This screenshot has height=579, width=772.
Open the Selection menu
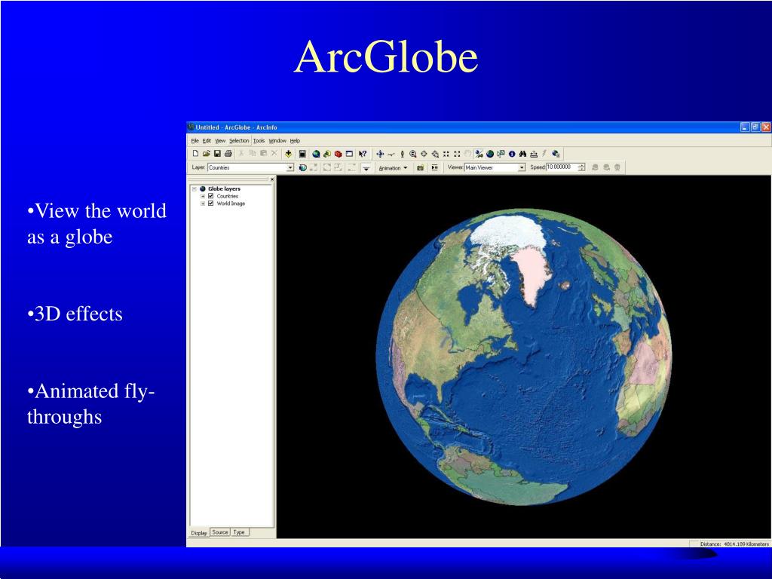point(239,140)
